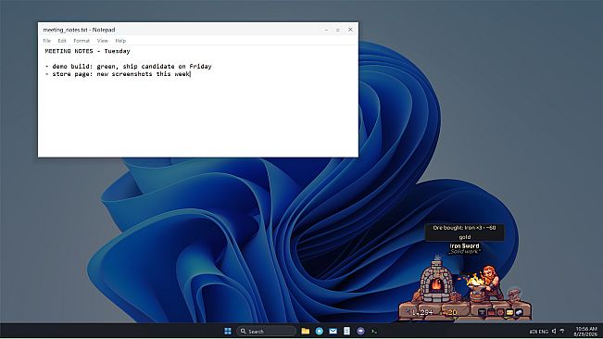Screen dimensions: 603x339
Task: Click the blacksmith character at the anvil
Action: pyautogui.click(x=491, y=282)
